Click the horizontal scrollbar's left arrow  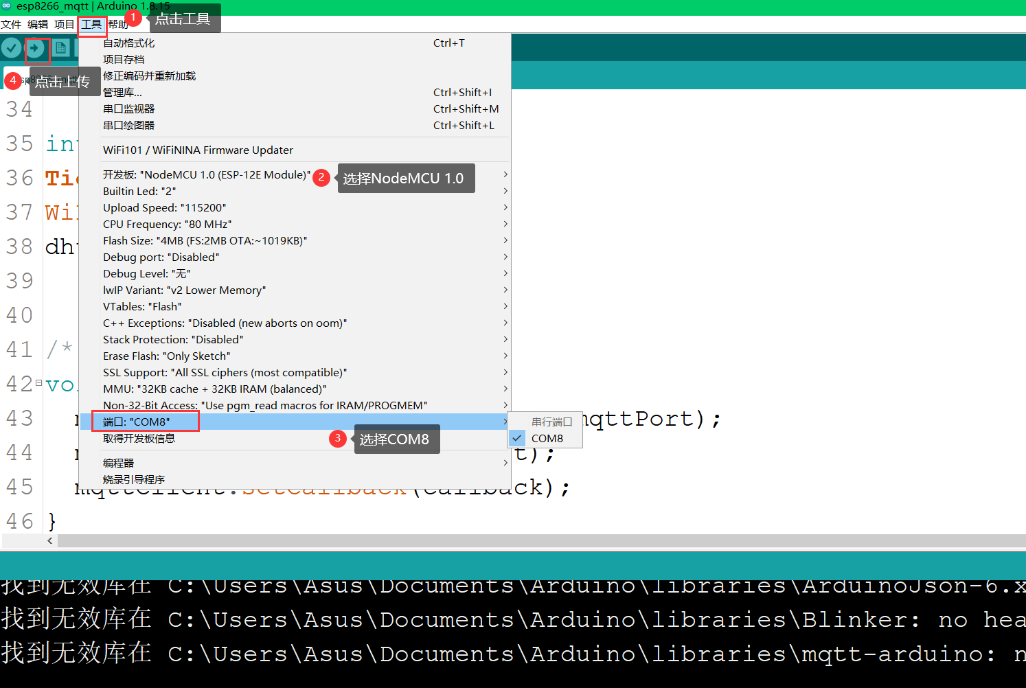tap(50, 541)
